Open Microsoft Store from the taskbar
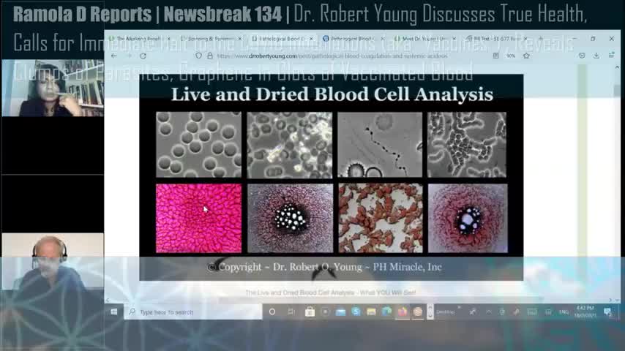Viewport: 625px width, 351px height. click(x=310, y=312)
